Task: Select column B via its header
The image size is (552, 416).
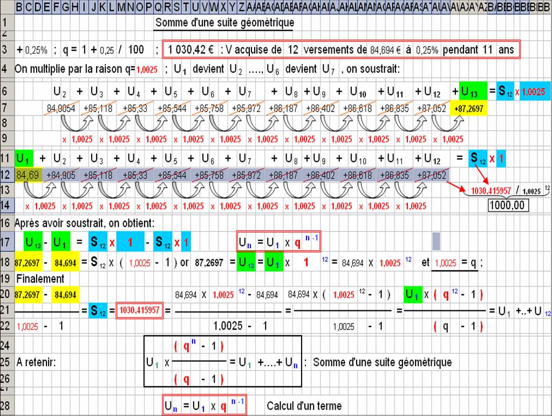Action: point(19,6)
